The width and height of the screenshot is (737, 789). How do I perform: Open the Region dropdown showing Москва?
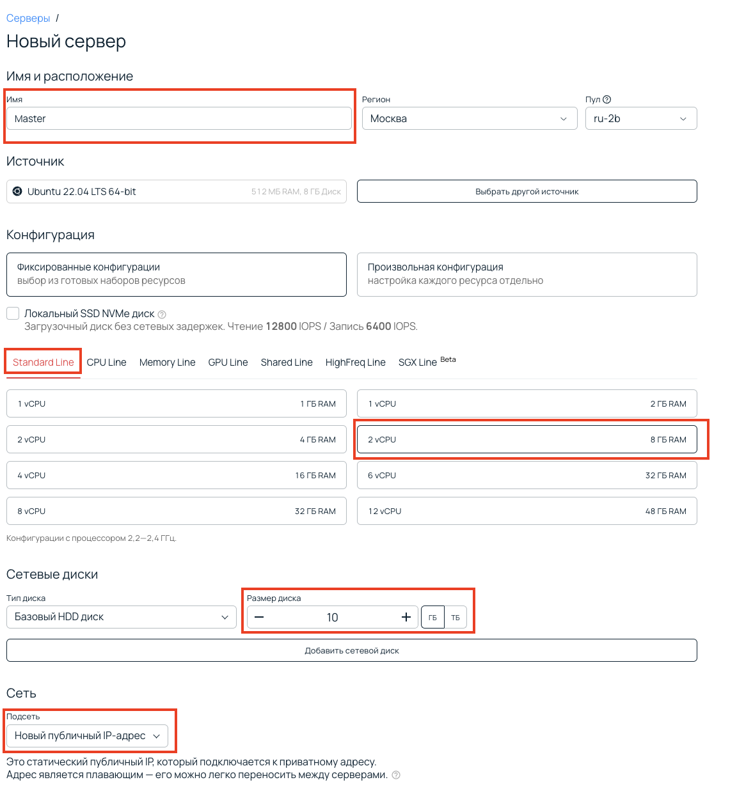tap(469, 118)
